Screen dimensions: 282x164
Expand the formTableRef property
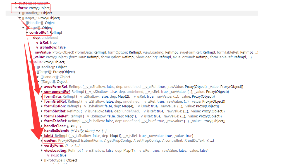point(42,116)
